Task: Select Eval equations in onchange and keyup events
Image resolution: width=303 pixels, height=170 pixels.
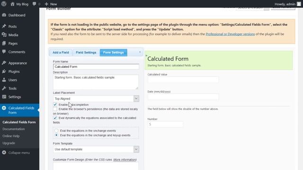Action: point(56,136)
